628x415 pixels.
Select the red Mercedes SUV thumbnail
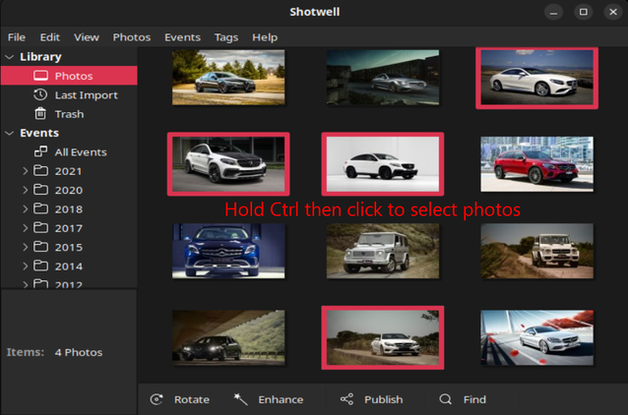pyautogui.click(x=536, y=164)
